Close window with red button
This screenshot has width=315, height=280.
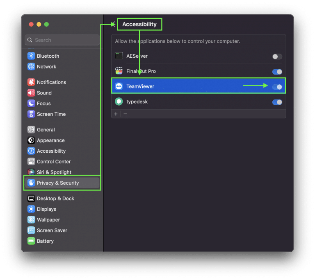[31, 24]
